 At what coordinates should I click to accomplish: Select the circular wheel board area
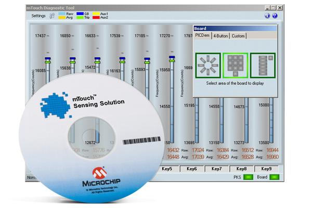coord(207,66)
